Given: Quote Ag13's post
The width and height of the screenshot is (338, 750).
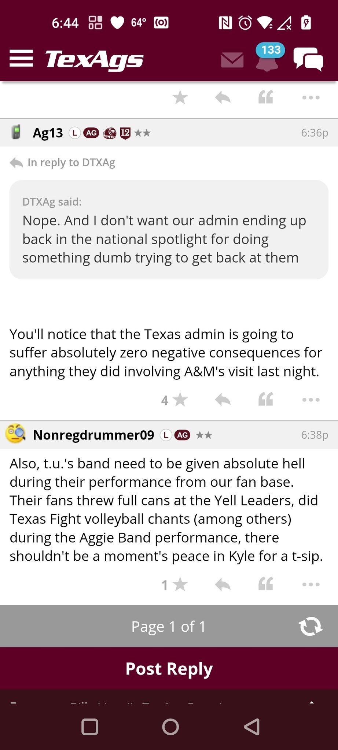Looking at the screenshot, I should tap(266, 400).
